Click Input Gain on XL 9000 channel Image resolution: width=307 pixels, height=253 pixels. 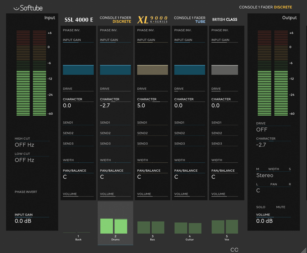point(152,40)
